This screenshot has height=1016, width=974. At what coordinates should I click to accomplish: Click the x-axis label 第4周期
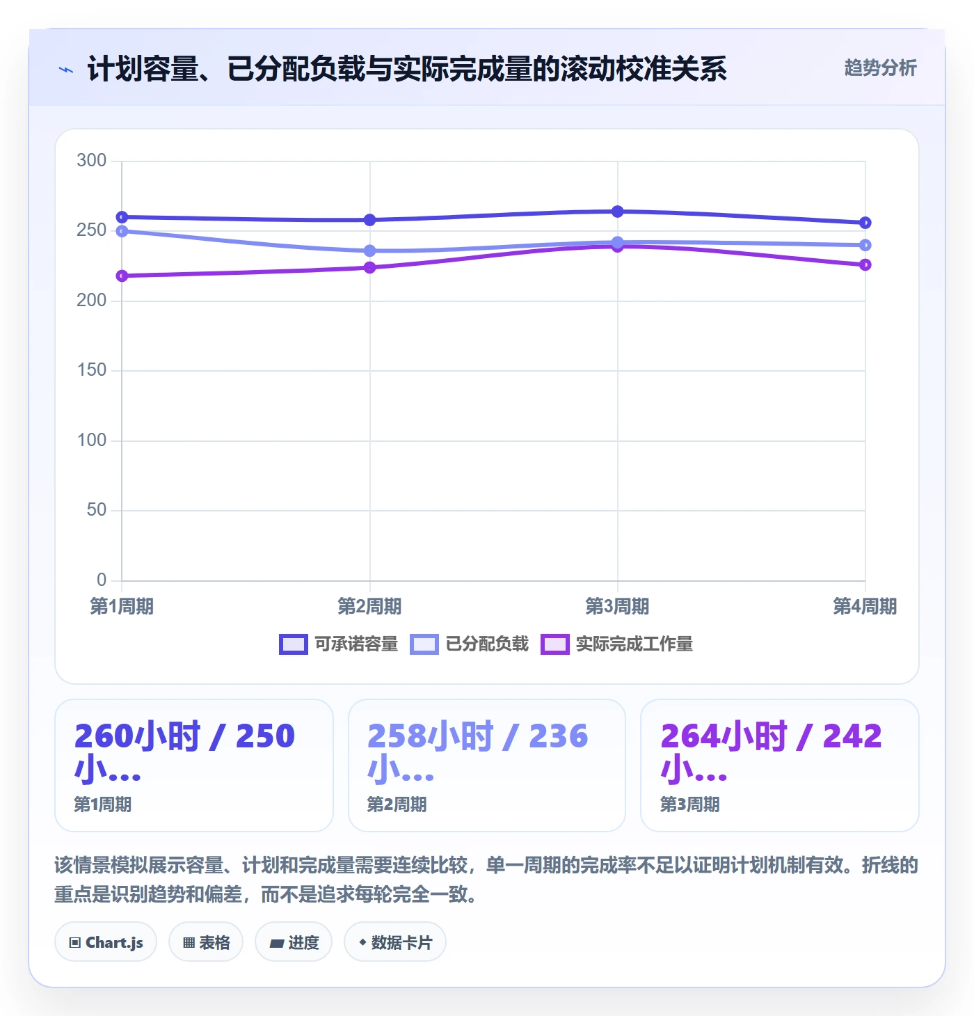(865, 606)
